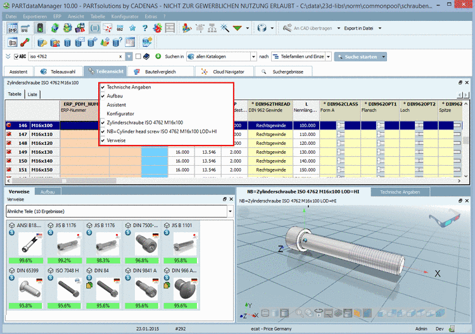Toggle the ABC checkbox beside search field
The width and height of the screenshot is (475, 334).
[15, 56]
